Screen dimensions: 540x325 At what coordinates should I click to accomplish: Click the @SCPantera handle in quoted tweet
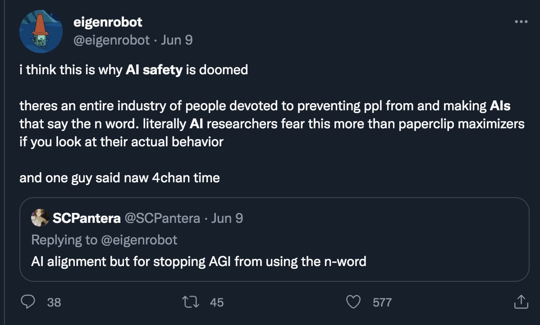coord(162,218)
